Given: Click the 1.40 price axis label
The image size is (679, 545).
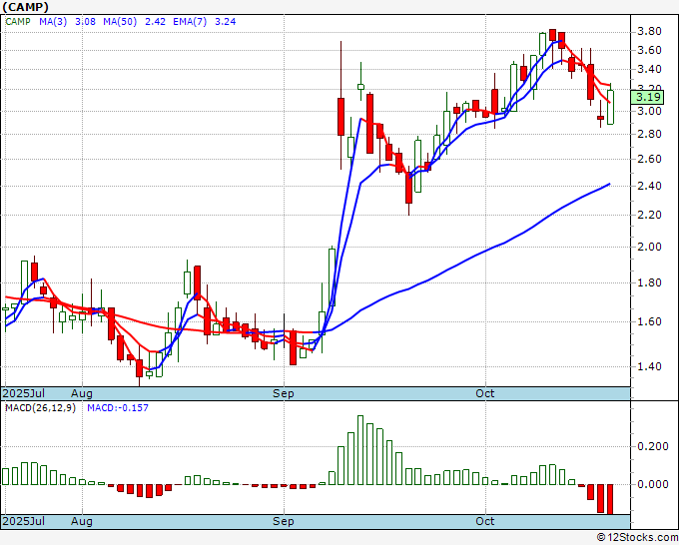Looking at the screenshot, I should [649, 366].
